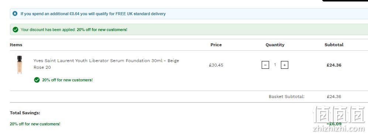Increase quantity with the plus button
368x135 pixels.
tap(285, 65)
